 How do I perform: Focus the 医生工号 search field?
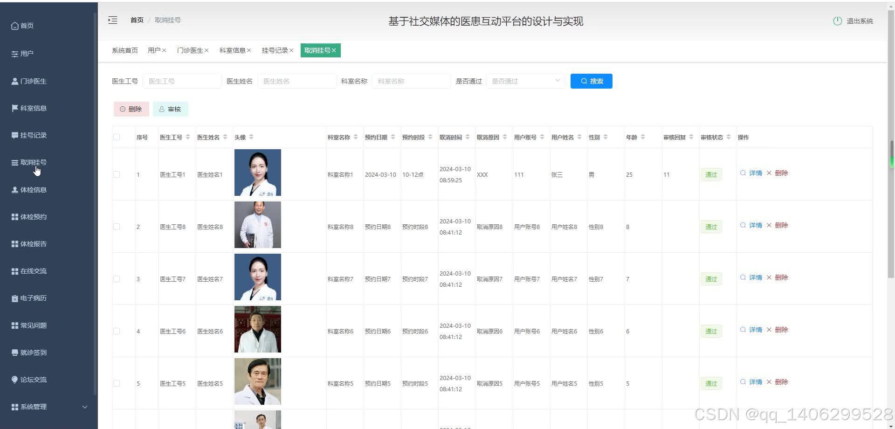pyautogui.click(x=182, y=81)
